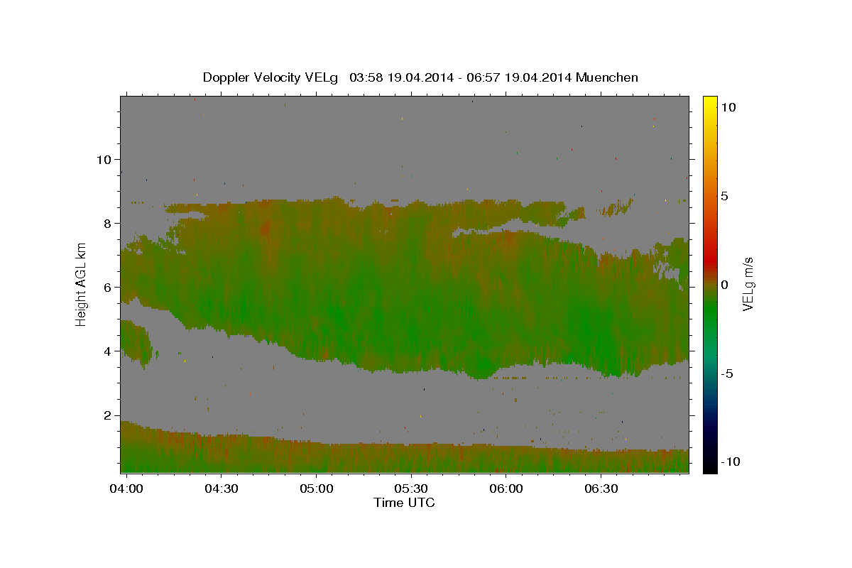Image resolution: width=852 pixels, height=568 pixels.
Task: Click the 05:30 time tick label
Action: [411, 489]
